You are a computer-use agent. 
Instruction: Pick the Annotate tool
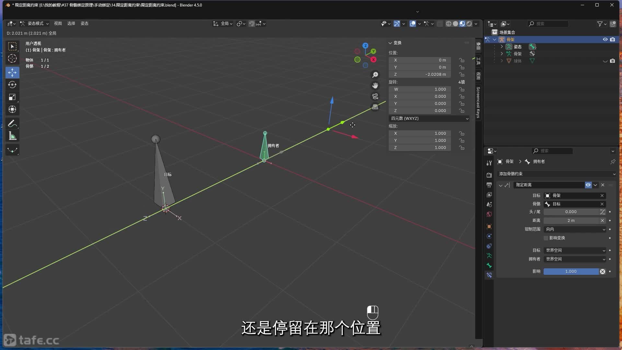[12, 123]
